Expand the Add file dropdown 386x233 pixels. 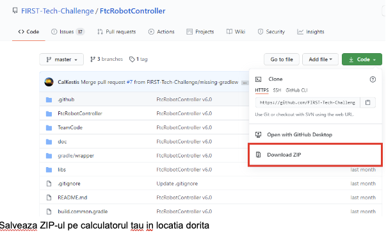click(x=320, y=60)
